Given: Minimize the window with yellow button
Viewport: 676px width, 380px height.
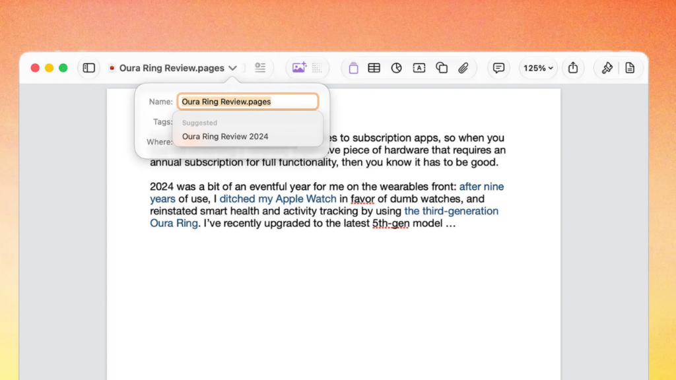Looking at the screenshot, I should (49, 68).
